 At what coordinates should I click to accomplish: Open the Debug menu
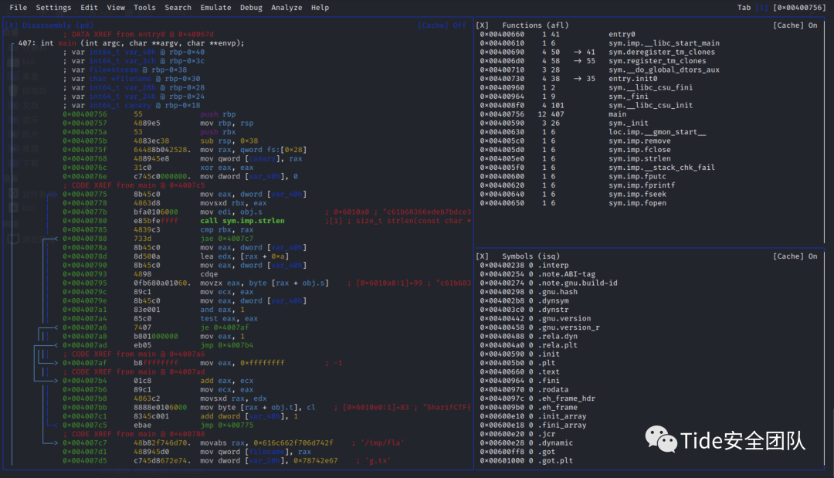(x=251, y=8)
